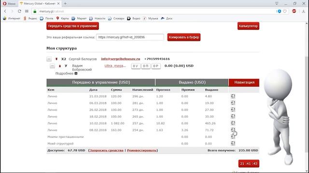The image size is (309, 173).
Task: Click the 0 Р counter button
Action: coord(156,66)
